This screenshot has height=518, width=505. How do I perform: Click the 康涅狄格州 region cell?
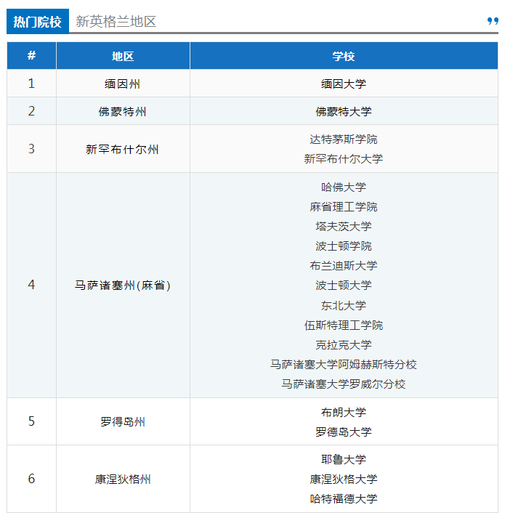pos(123,479)
